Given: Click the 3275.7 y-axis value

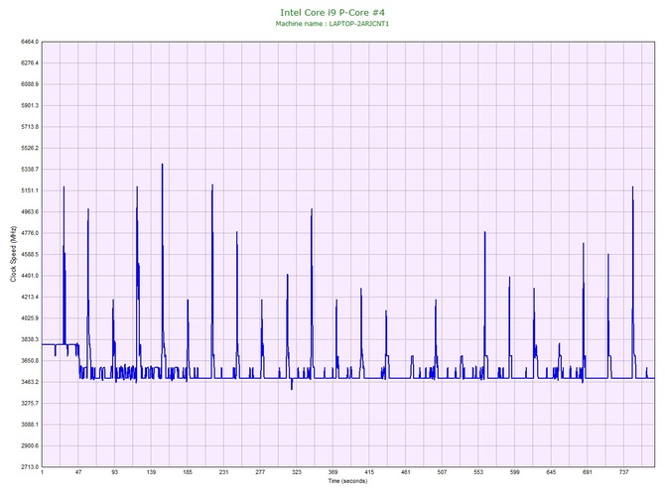Looking at the screenshot, I should [30, 404].
